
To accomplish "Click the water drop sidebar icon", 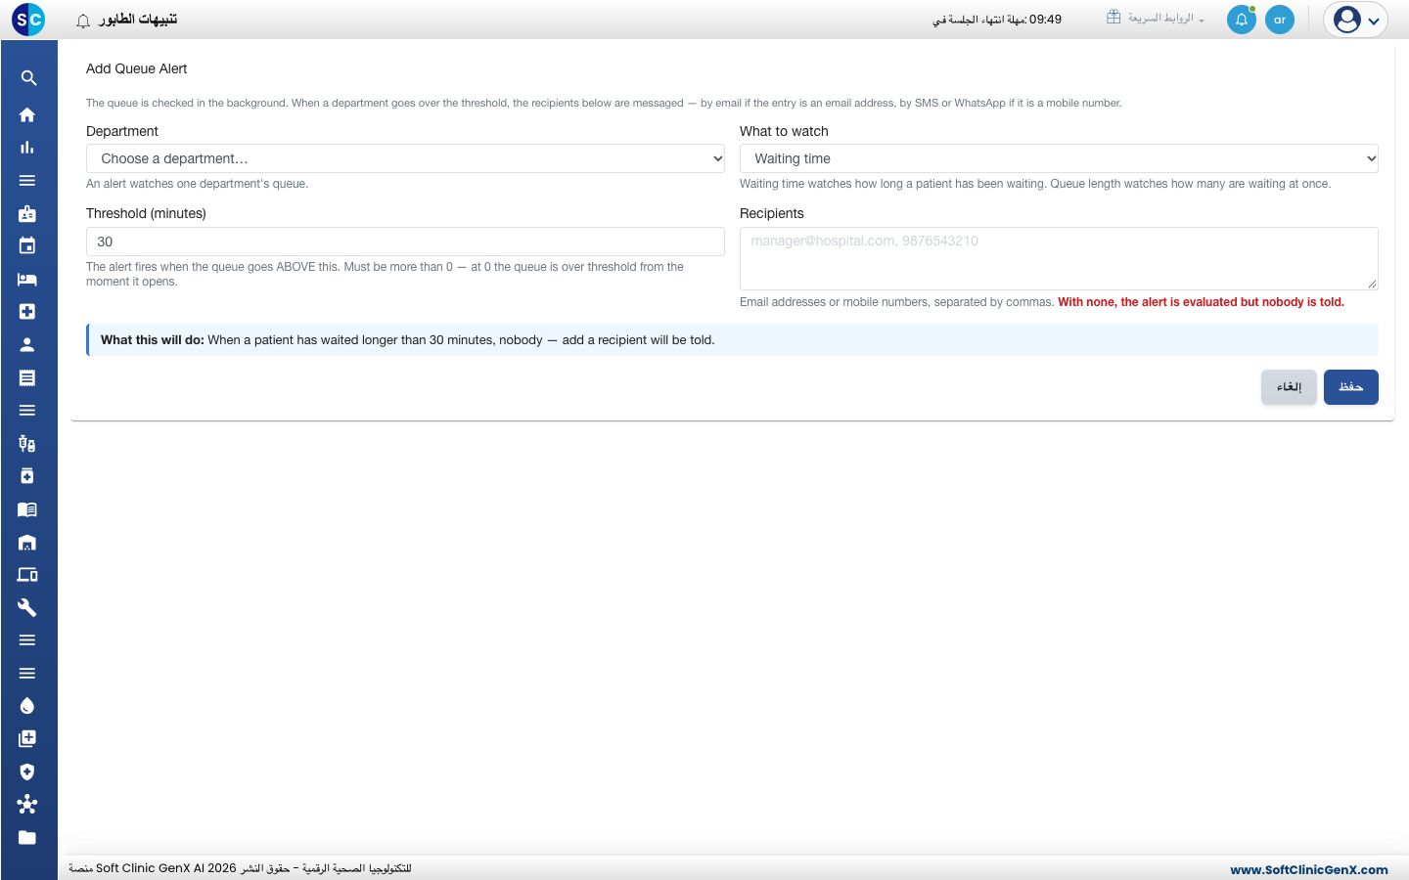I will click(x=27, y=706).
